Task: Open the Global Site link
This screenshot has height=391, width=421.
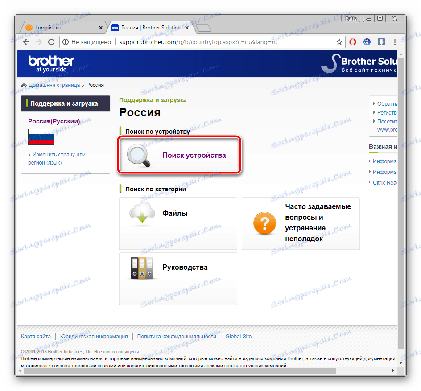Action: (x=238, y=336)
